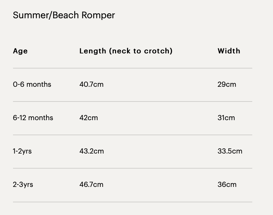Click the divider line below the 1-2yrs row
Image resolution: width=273 pixels, height=215 pixels.
click(x=133, y=168)
